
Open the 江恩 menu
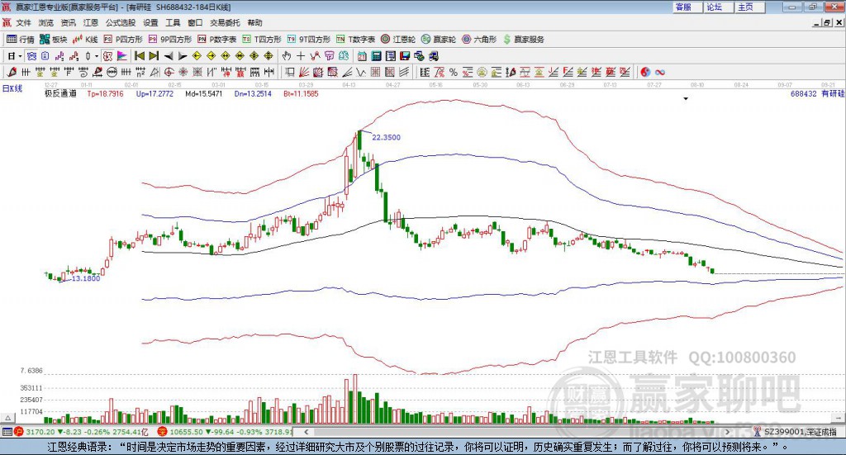[x=91, y=22]
